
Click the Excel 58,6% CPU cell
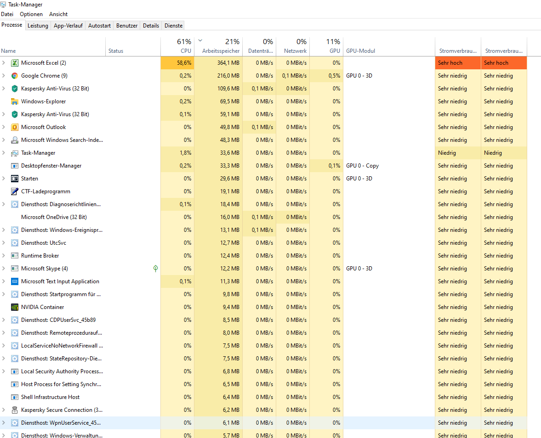177,63
